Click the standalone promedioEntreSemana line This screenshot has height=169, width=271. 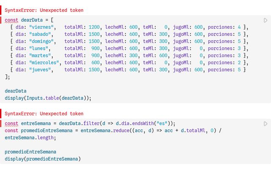(x=30, y=152)
